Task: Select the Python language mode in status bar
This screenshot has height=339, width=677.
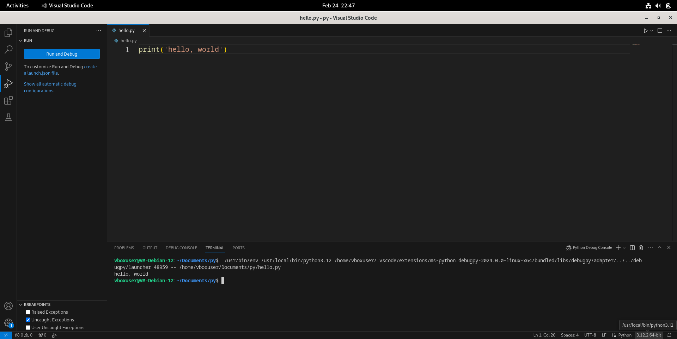Action: point(625,335)
